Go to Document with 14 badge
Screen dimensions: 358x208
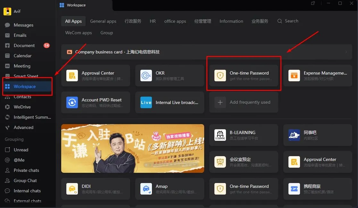(x=24, y=45)
